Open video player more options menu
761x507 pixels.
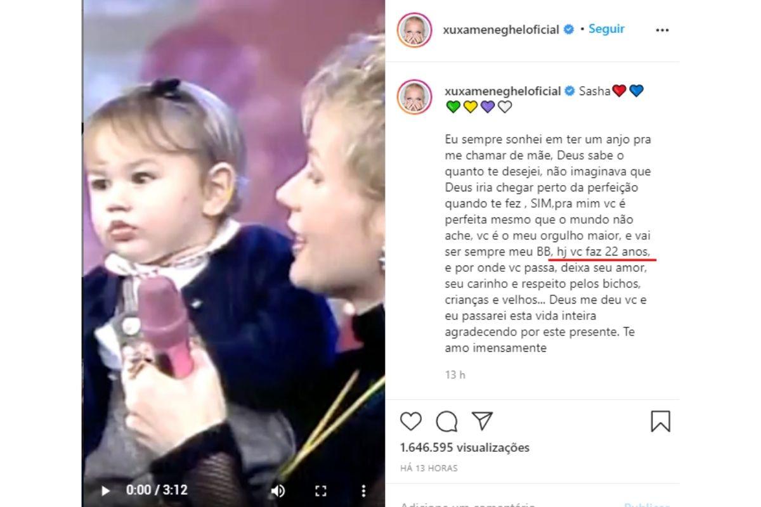pyautogui.click(x=363, y=490)
